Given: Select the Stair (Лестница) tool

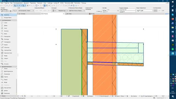Looking at the screenshot, I should click(x=9, y=39).
